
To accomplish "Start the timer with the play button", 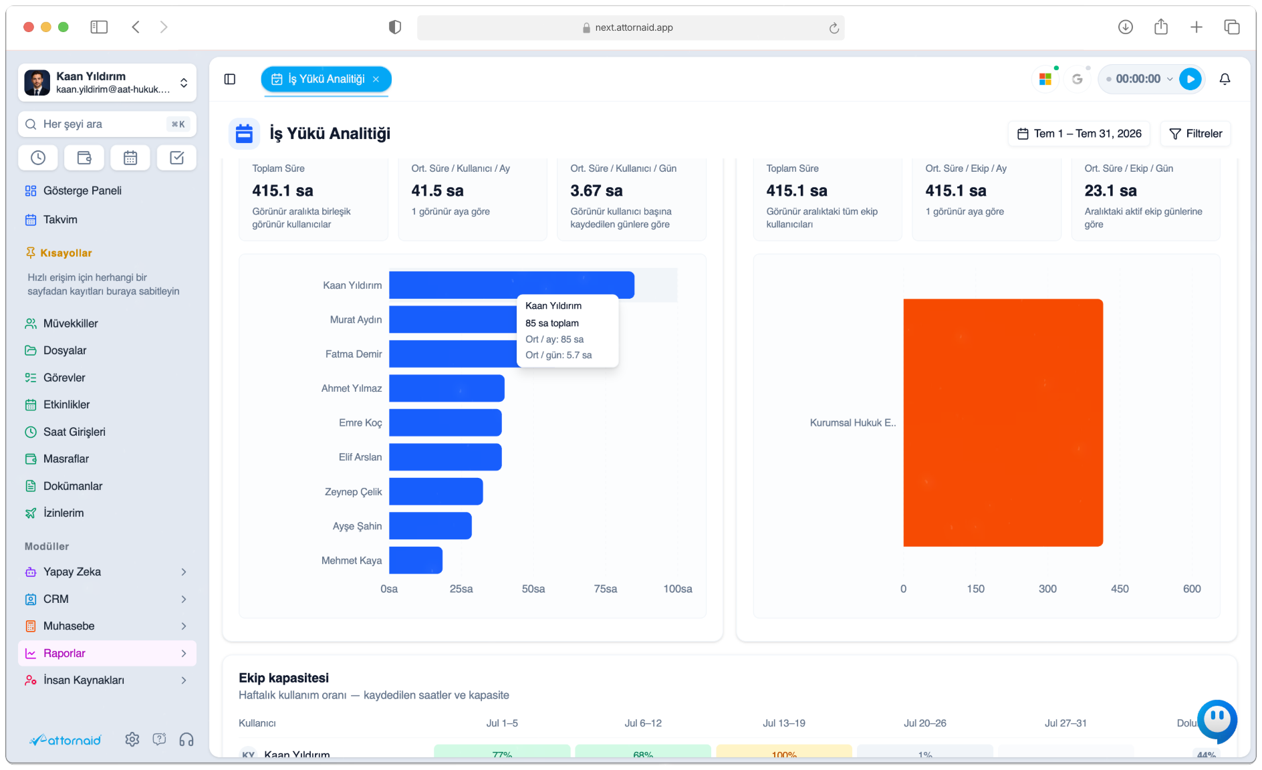I will [1190, 79].
